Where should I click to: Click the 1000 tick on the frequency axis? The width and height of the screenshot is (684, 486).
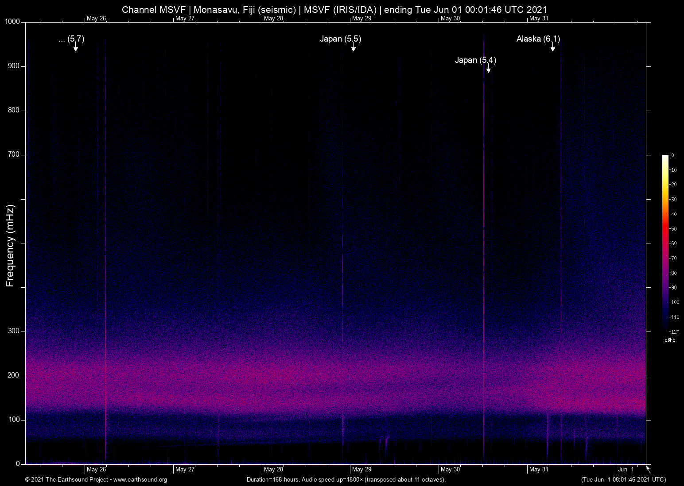tap(12, 22)
